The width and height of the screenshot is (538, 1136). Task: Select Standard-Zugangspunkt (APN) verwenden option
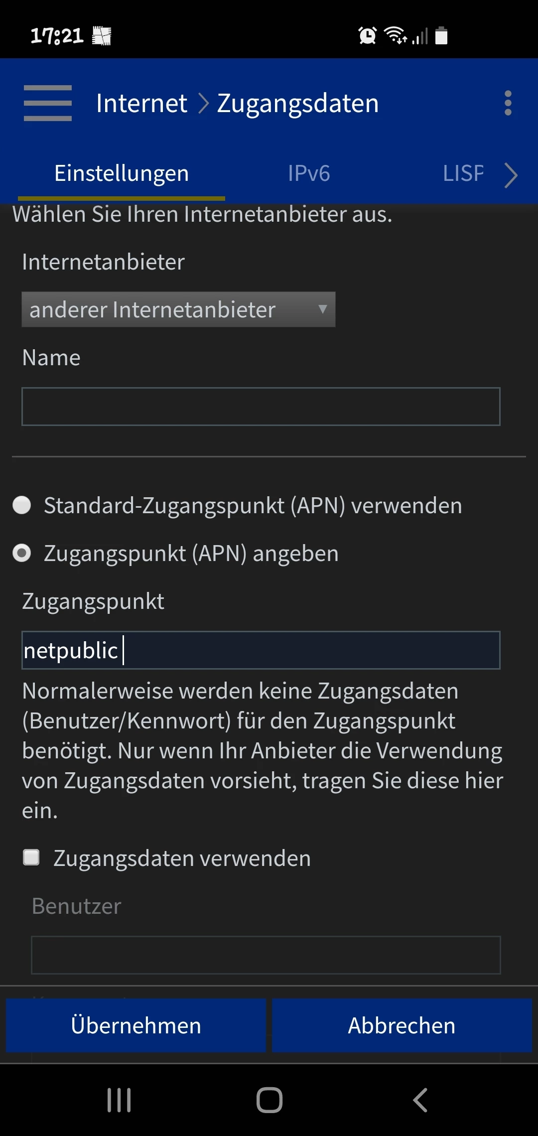[x=22, y=505]
